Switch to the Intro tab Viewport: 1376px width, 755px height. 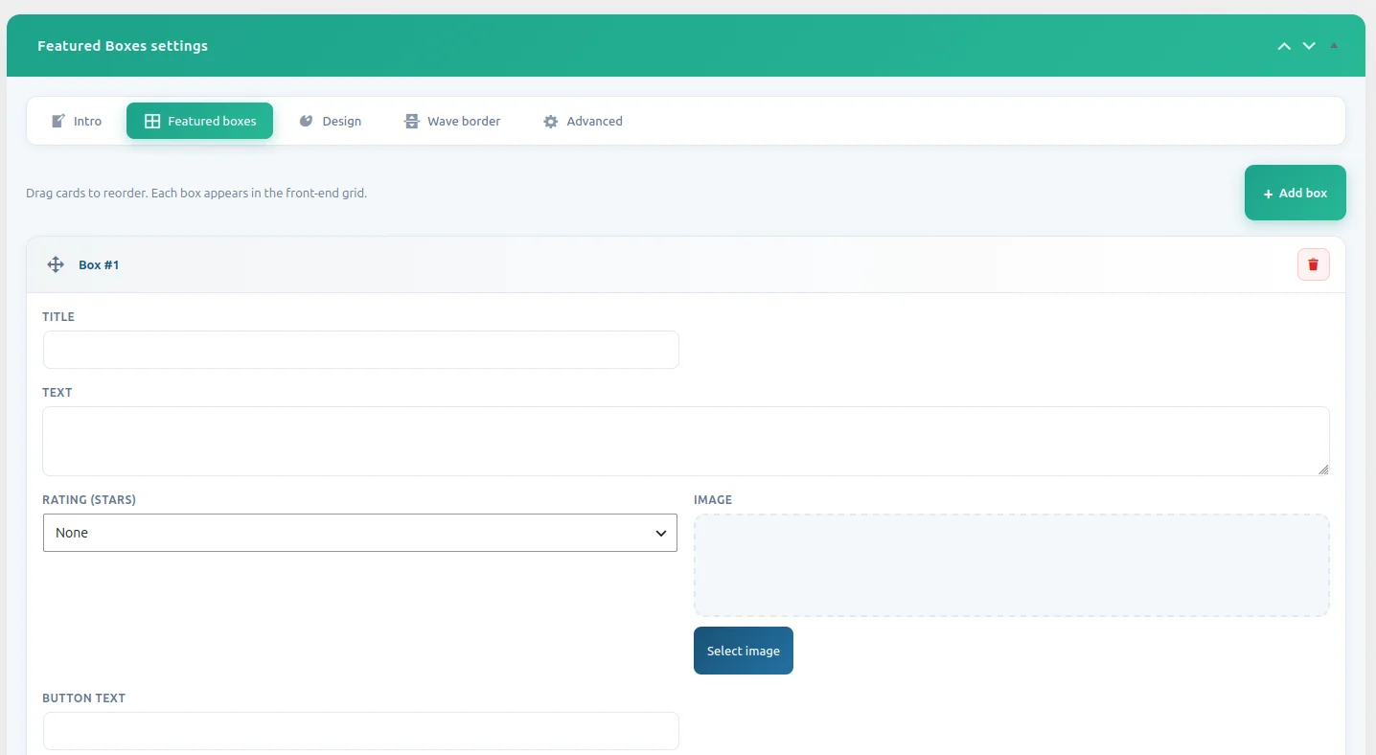(x=77, y=121)
